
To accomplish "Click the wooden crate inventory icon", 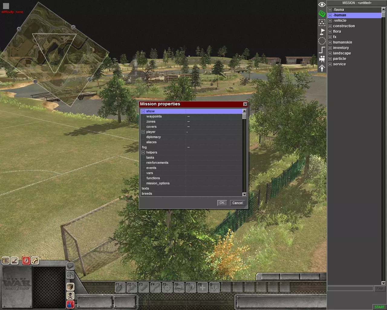I will (70, 286).
